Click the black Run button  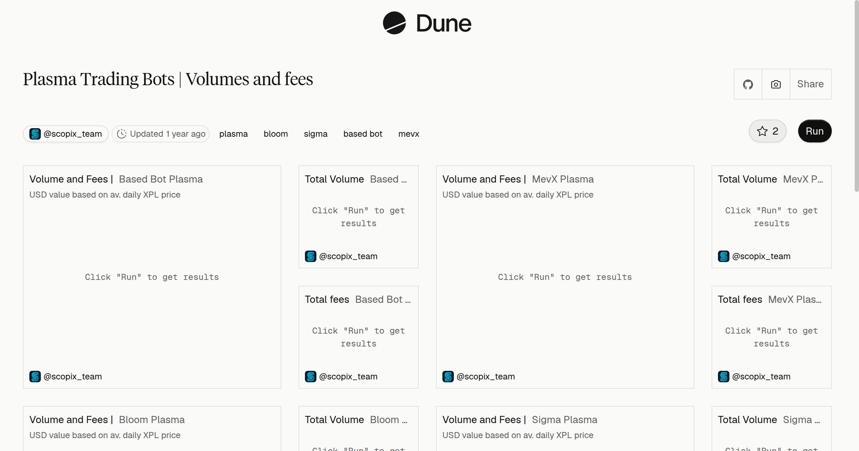[x=815, y=131]
